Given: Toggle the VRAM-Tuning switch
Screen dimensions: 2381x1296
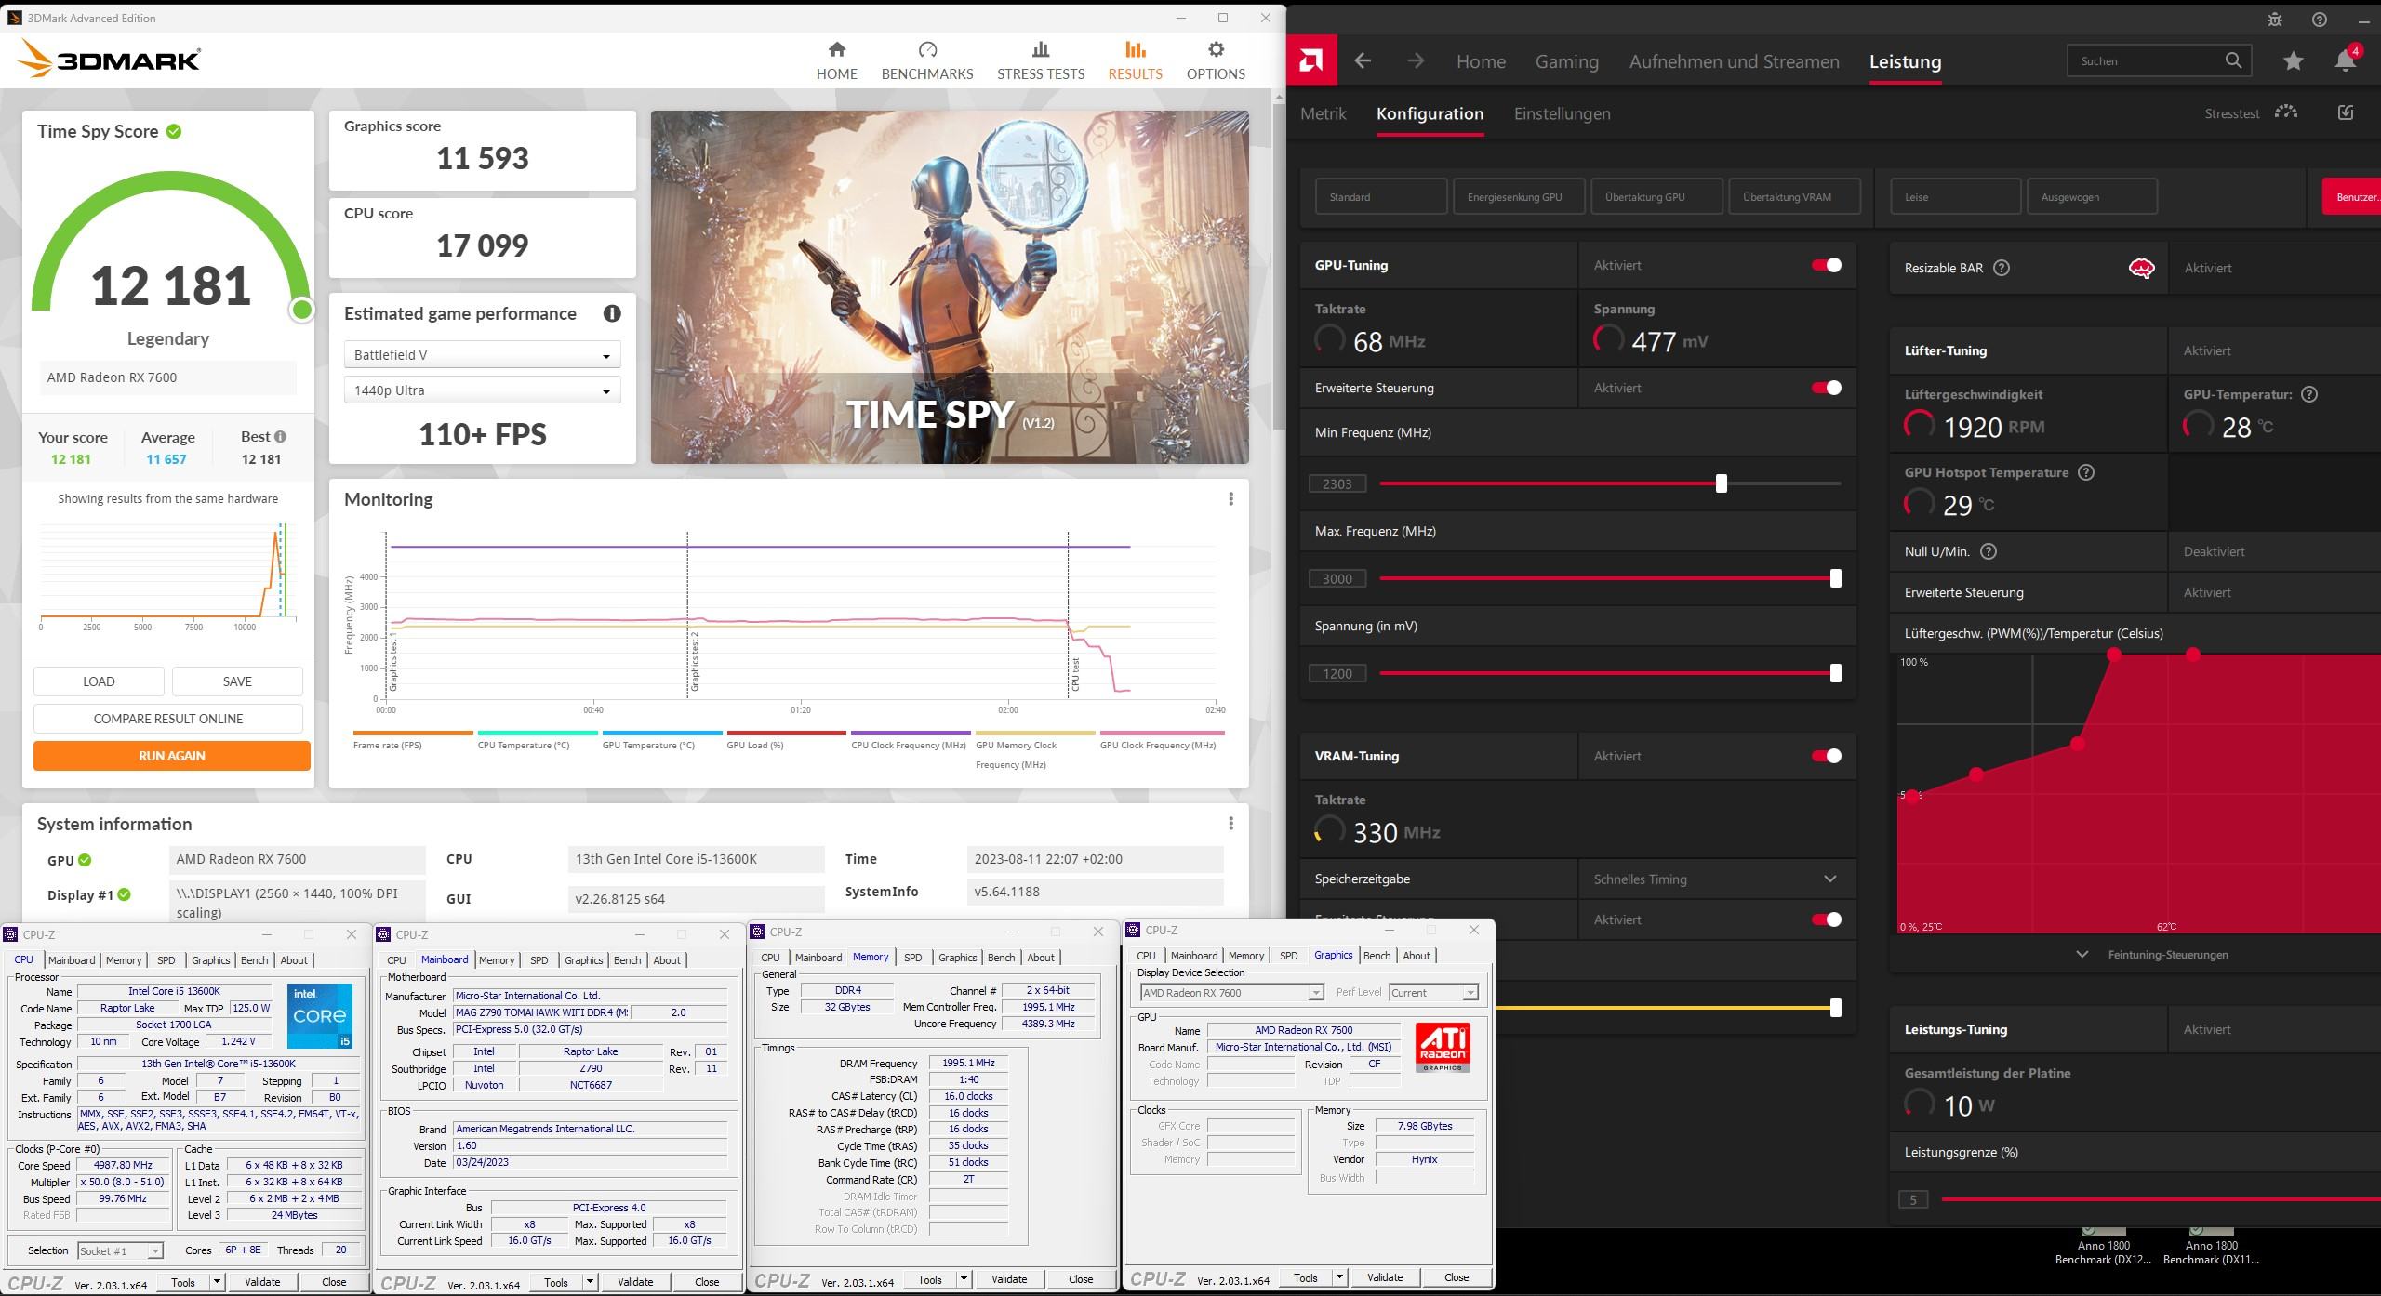Looking at the screenshot, I should pyautogui.click(x=1826, y=756).
